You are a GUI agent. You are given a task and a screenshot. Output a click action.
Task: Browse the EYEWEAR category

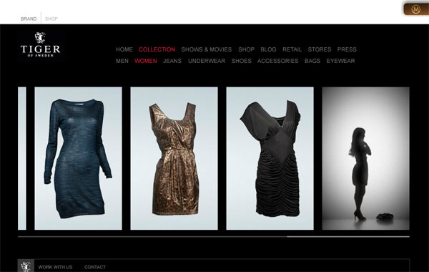[x=340, y=61]
